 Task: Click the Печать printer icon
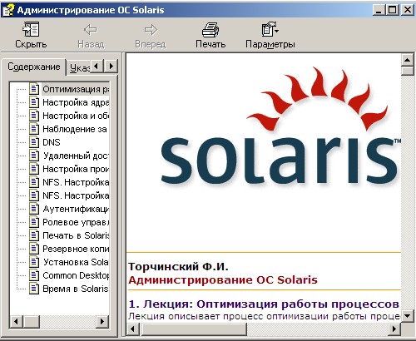click(x=210, y=30)
